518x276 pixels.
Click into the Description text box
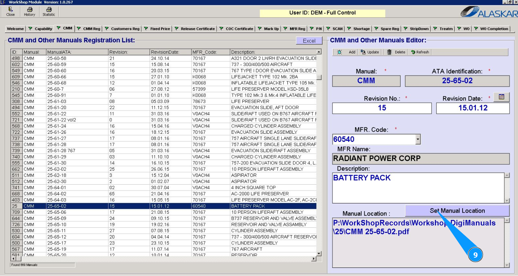click(x=418, y=188)
